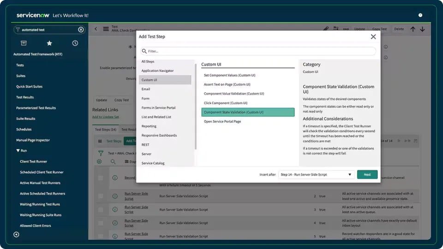The image size is (443, 249).
Task: Open the All Applications archive icon
Action: pyautogui.click(x=24, y=43)
